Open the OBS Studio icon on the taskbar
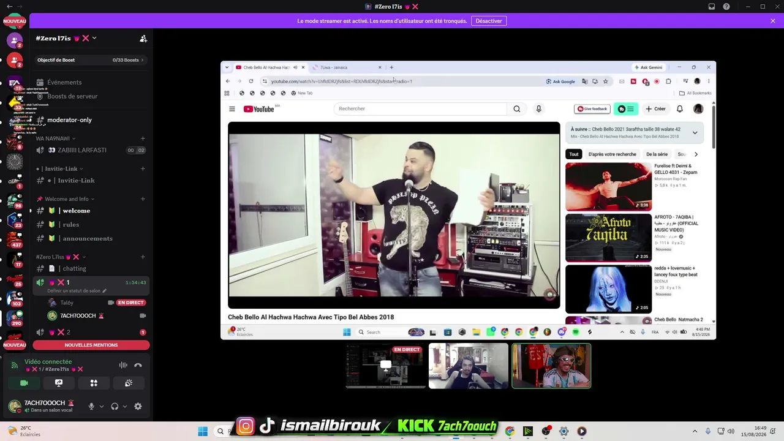 click(546, 431)
